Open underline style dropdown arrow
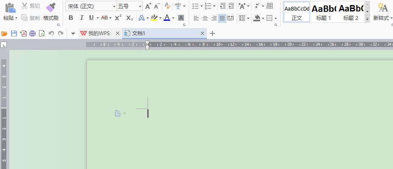Screen dimensions: 393x169 (x=98, y=18)
